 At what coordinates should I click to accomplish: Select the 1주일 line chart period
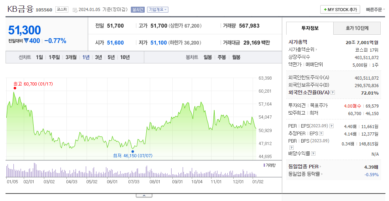tap(54, 58)
